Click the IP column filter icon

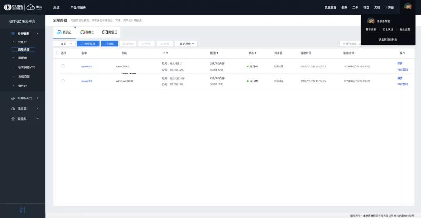click(167, 53)
